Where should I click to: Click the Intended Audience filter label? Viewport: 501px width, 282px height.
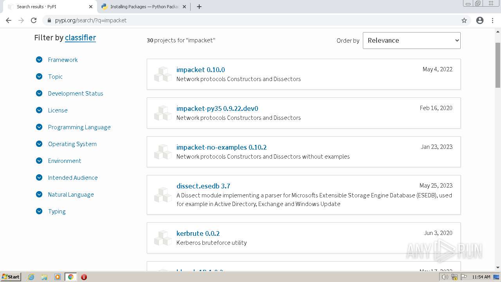coord(73,178)
